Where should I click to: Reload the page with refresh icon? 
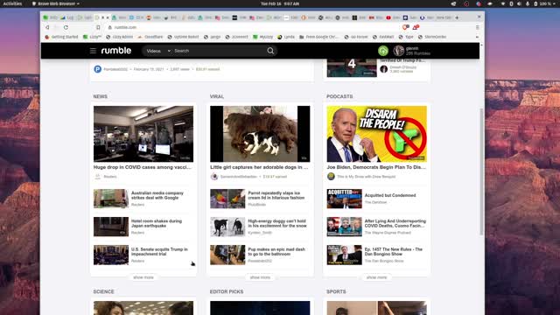coord(66,27)
